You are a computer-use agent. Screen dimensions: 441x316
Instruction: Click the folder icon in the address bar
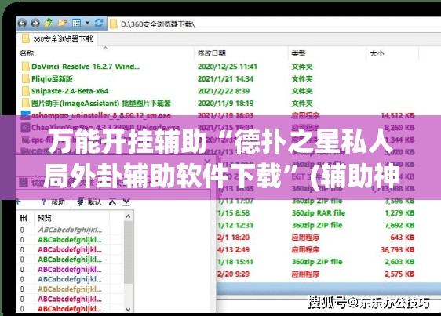(x=114, y=24)
